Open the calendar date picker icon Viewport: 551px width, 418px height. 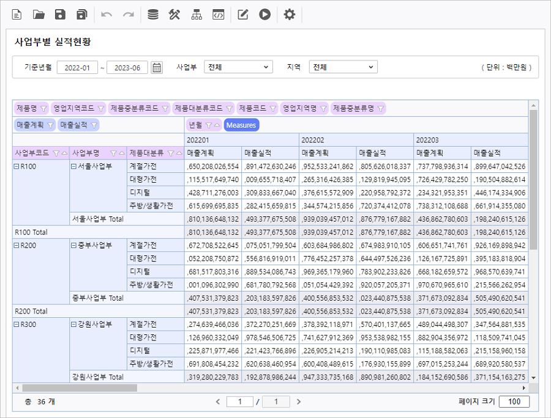click(157, 67)
